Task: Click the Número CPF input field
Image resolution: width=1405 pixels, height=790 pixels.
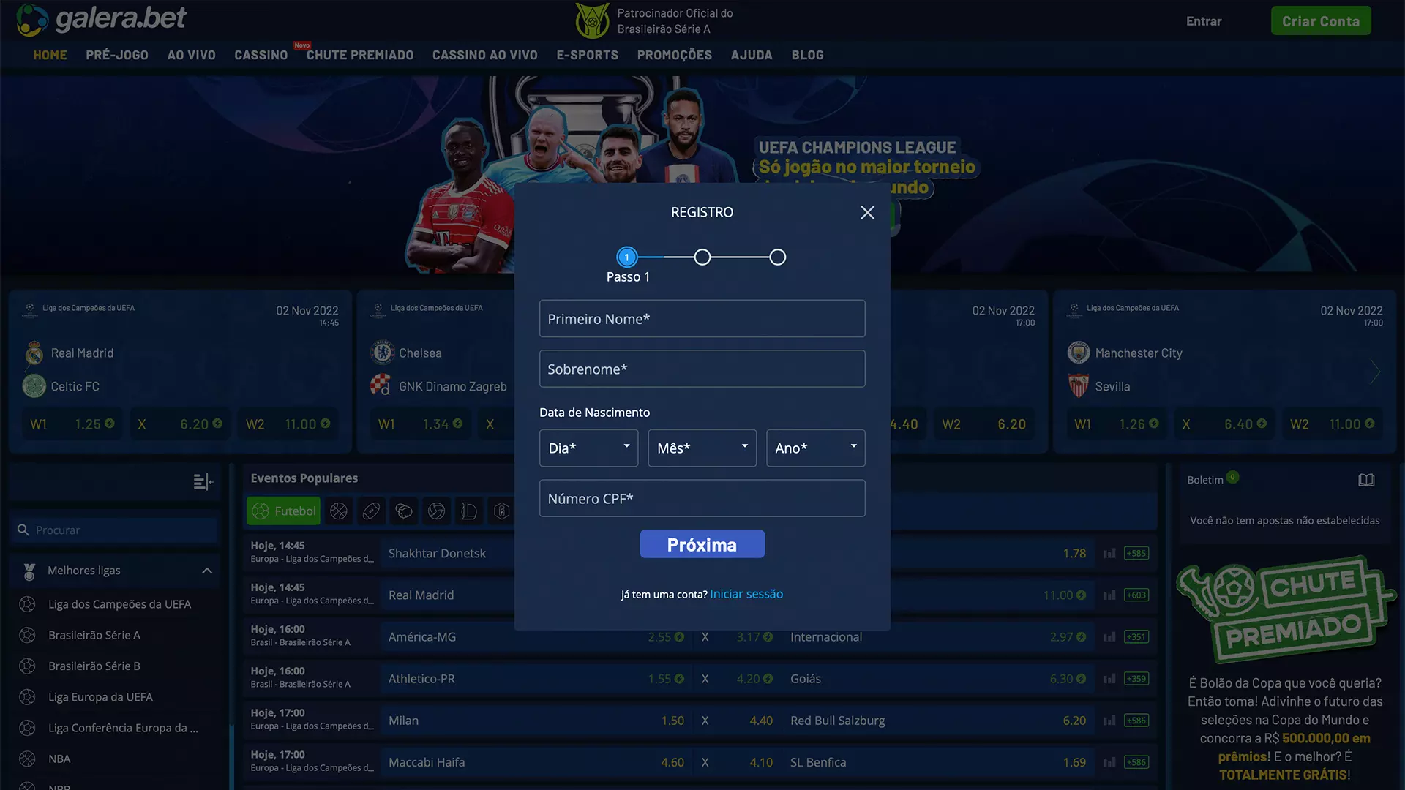Action: click(x=702, y=497)
